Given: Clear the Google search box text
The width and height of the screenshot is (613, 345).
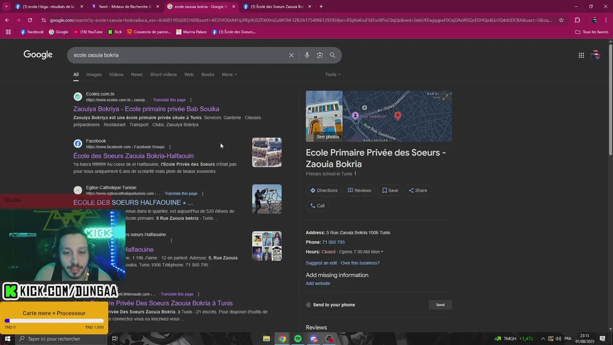Looking at the screenshot, I should (x=291, y=55).
